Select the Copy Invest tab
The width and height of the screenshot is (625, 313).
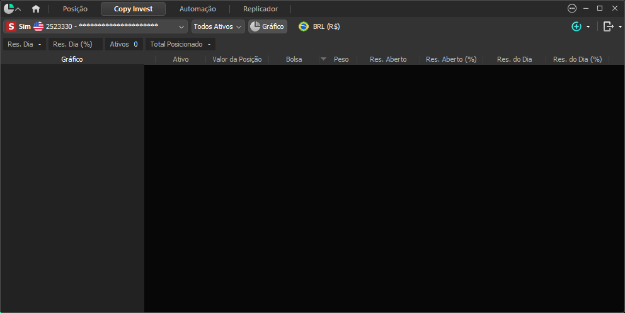point(133,9)
